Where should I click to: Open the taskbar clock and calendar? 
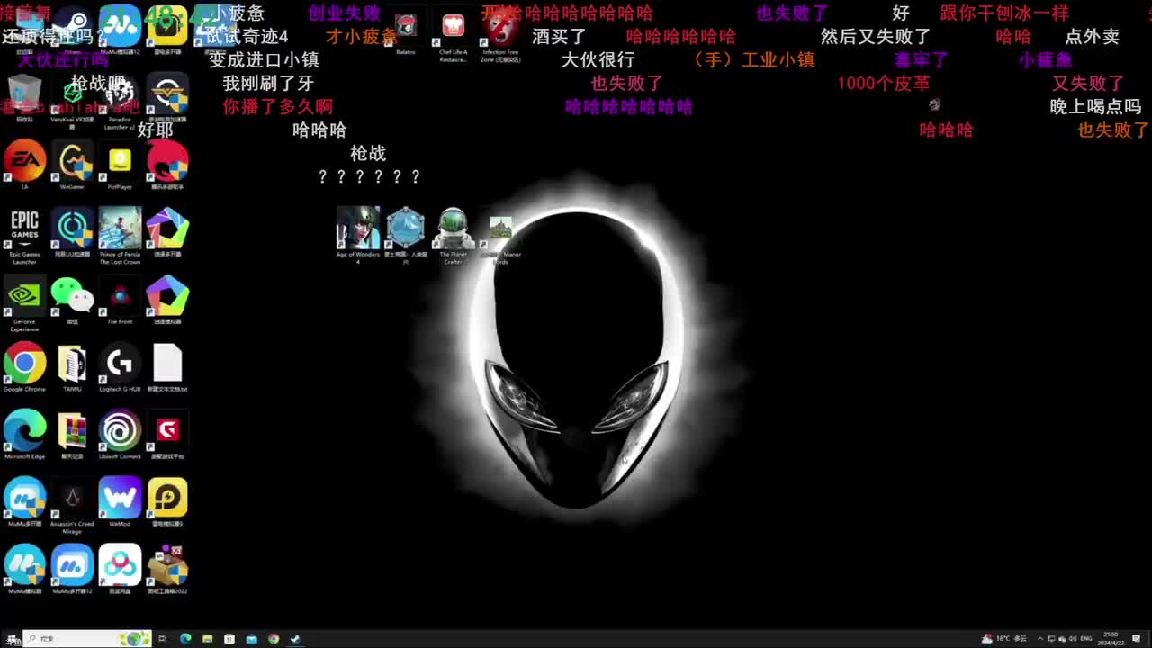click(x=1109, y=639)
